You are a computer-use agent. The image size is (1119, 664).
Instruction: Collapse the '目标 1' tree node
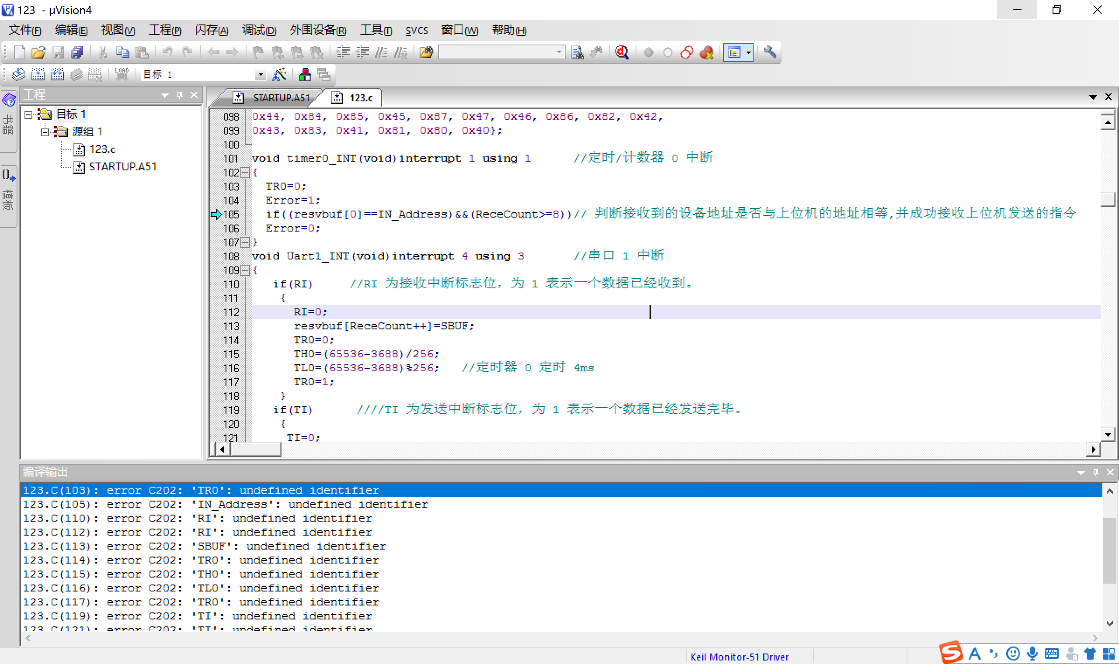(x=29, y=114)
